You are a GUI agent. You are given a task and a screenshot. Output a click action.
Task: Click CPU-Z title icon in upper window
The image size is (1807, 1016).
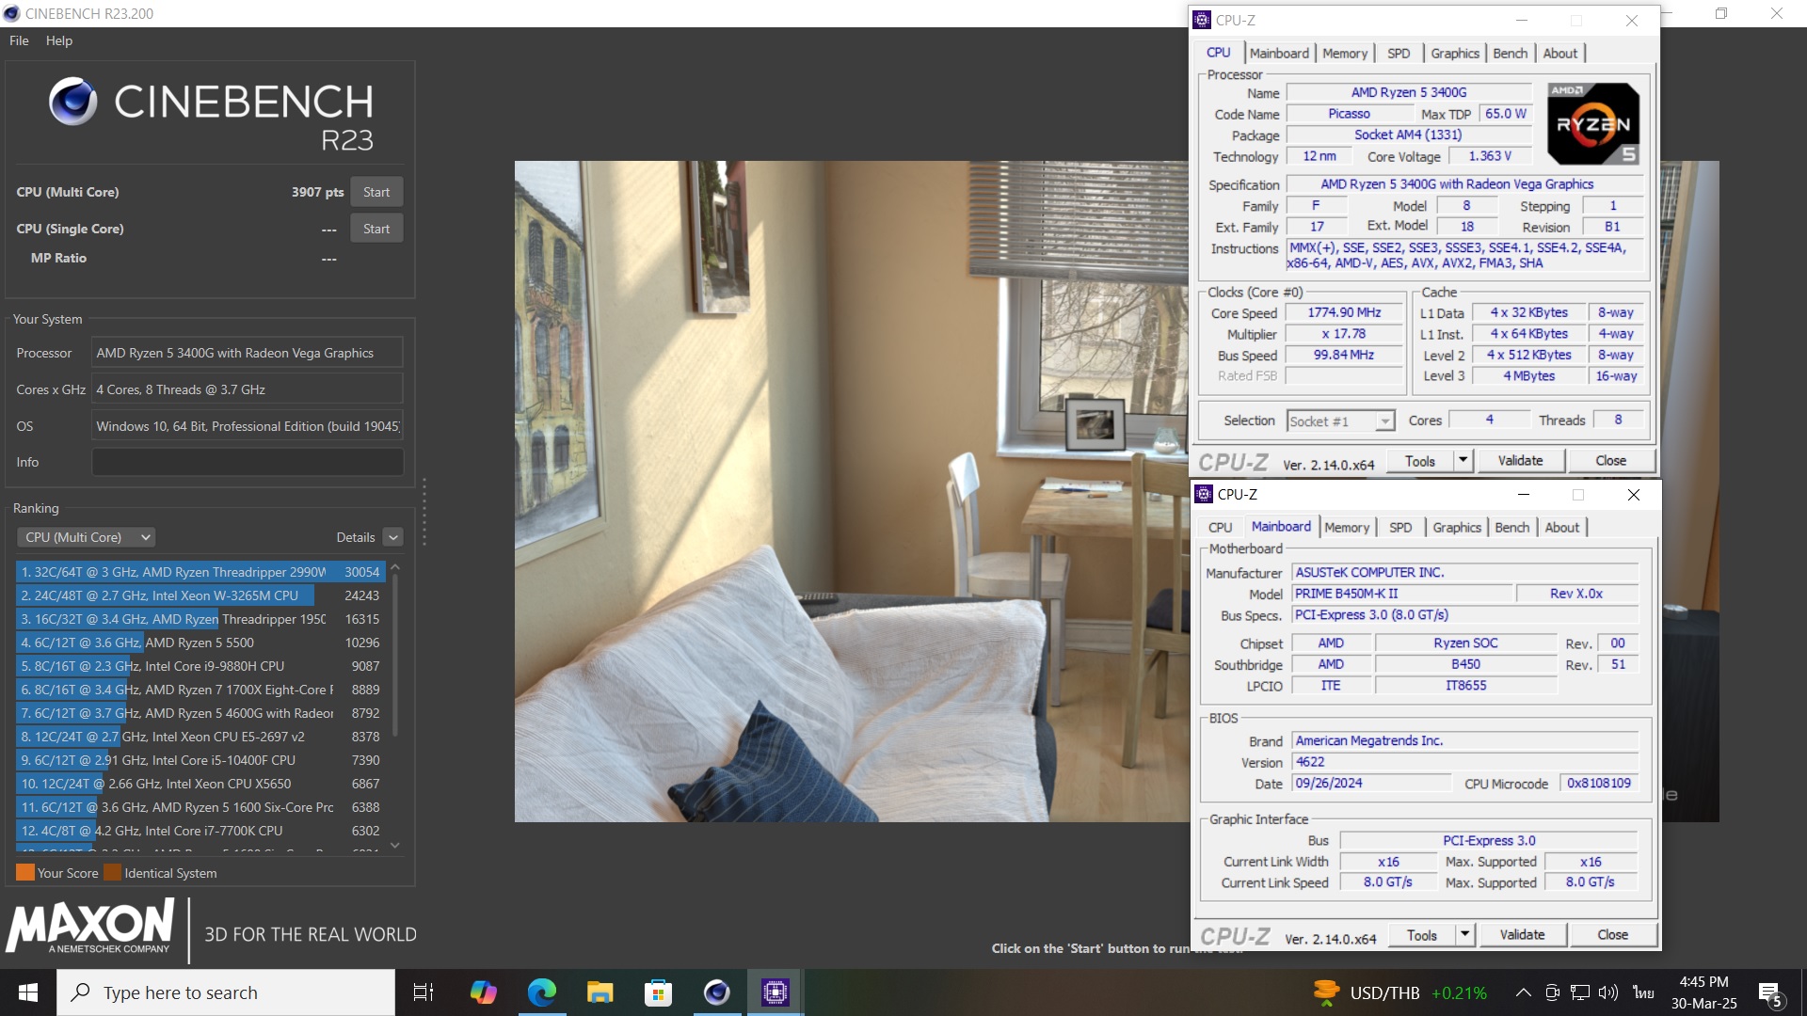(x=1202, y=20)
